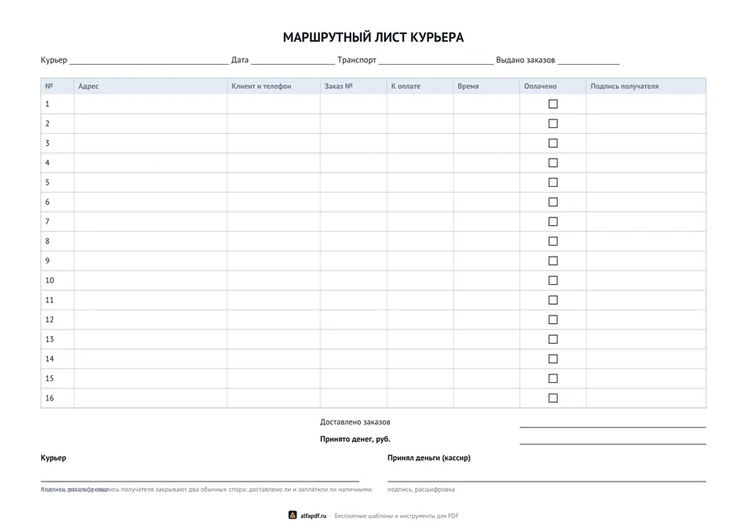Click the Адрес cell in row 16

click(150, 398)
